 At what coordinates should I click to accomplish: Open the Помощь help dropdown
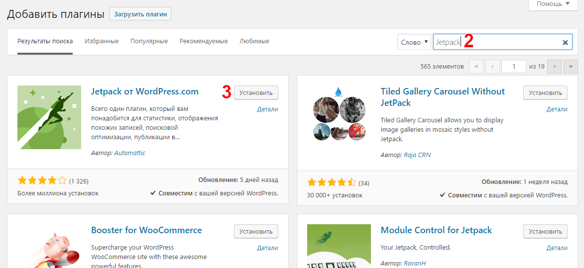(553, 4)
